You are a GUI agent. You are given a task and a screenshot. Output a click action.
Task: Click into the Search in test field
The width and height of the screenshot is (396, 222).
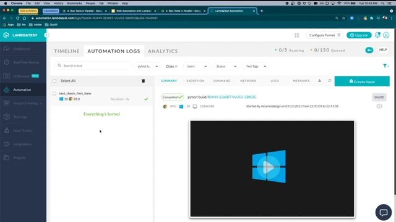click(93, 66)
